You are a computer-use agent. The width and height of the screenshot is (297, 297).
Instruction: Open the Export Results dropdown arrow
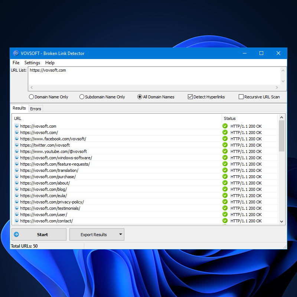pos(120,234)
